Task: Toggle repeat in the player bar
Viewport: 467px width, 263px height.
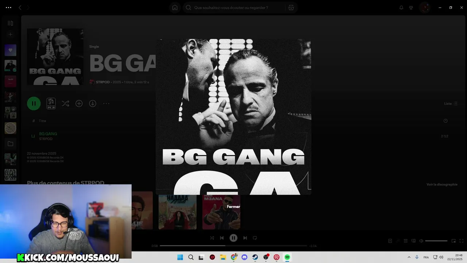Action: [x=255, y=238]
